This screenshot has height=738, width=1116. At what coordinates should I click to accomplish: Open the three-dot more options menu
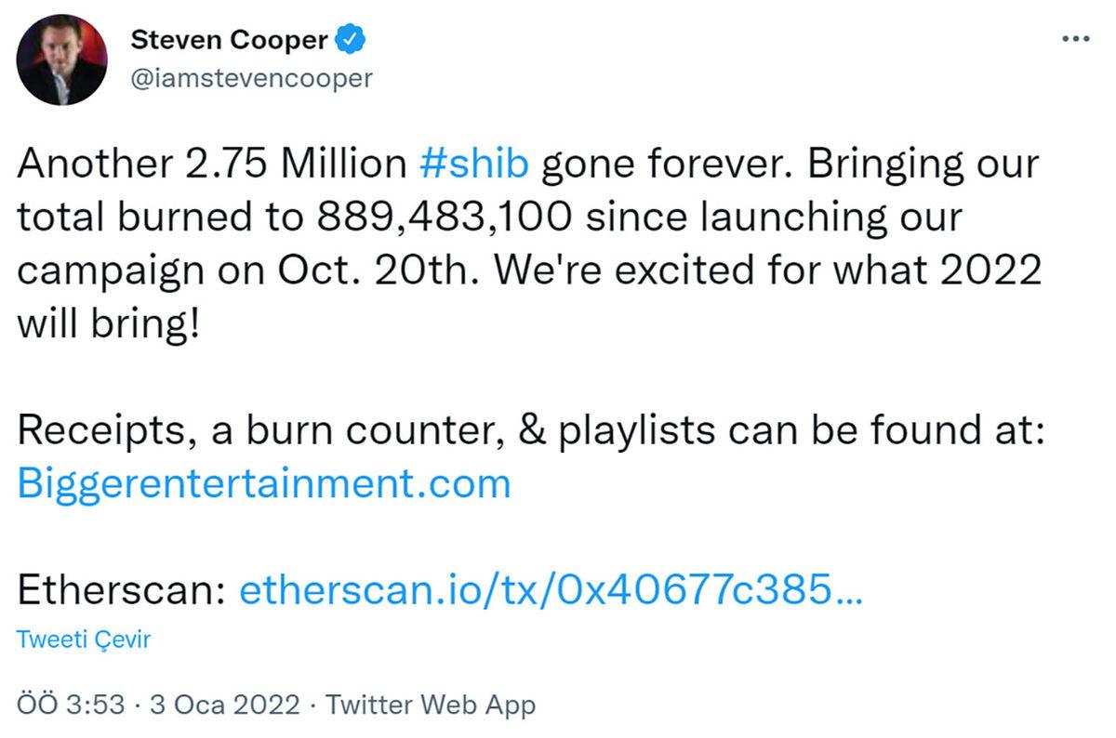point(1075,39)
